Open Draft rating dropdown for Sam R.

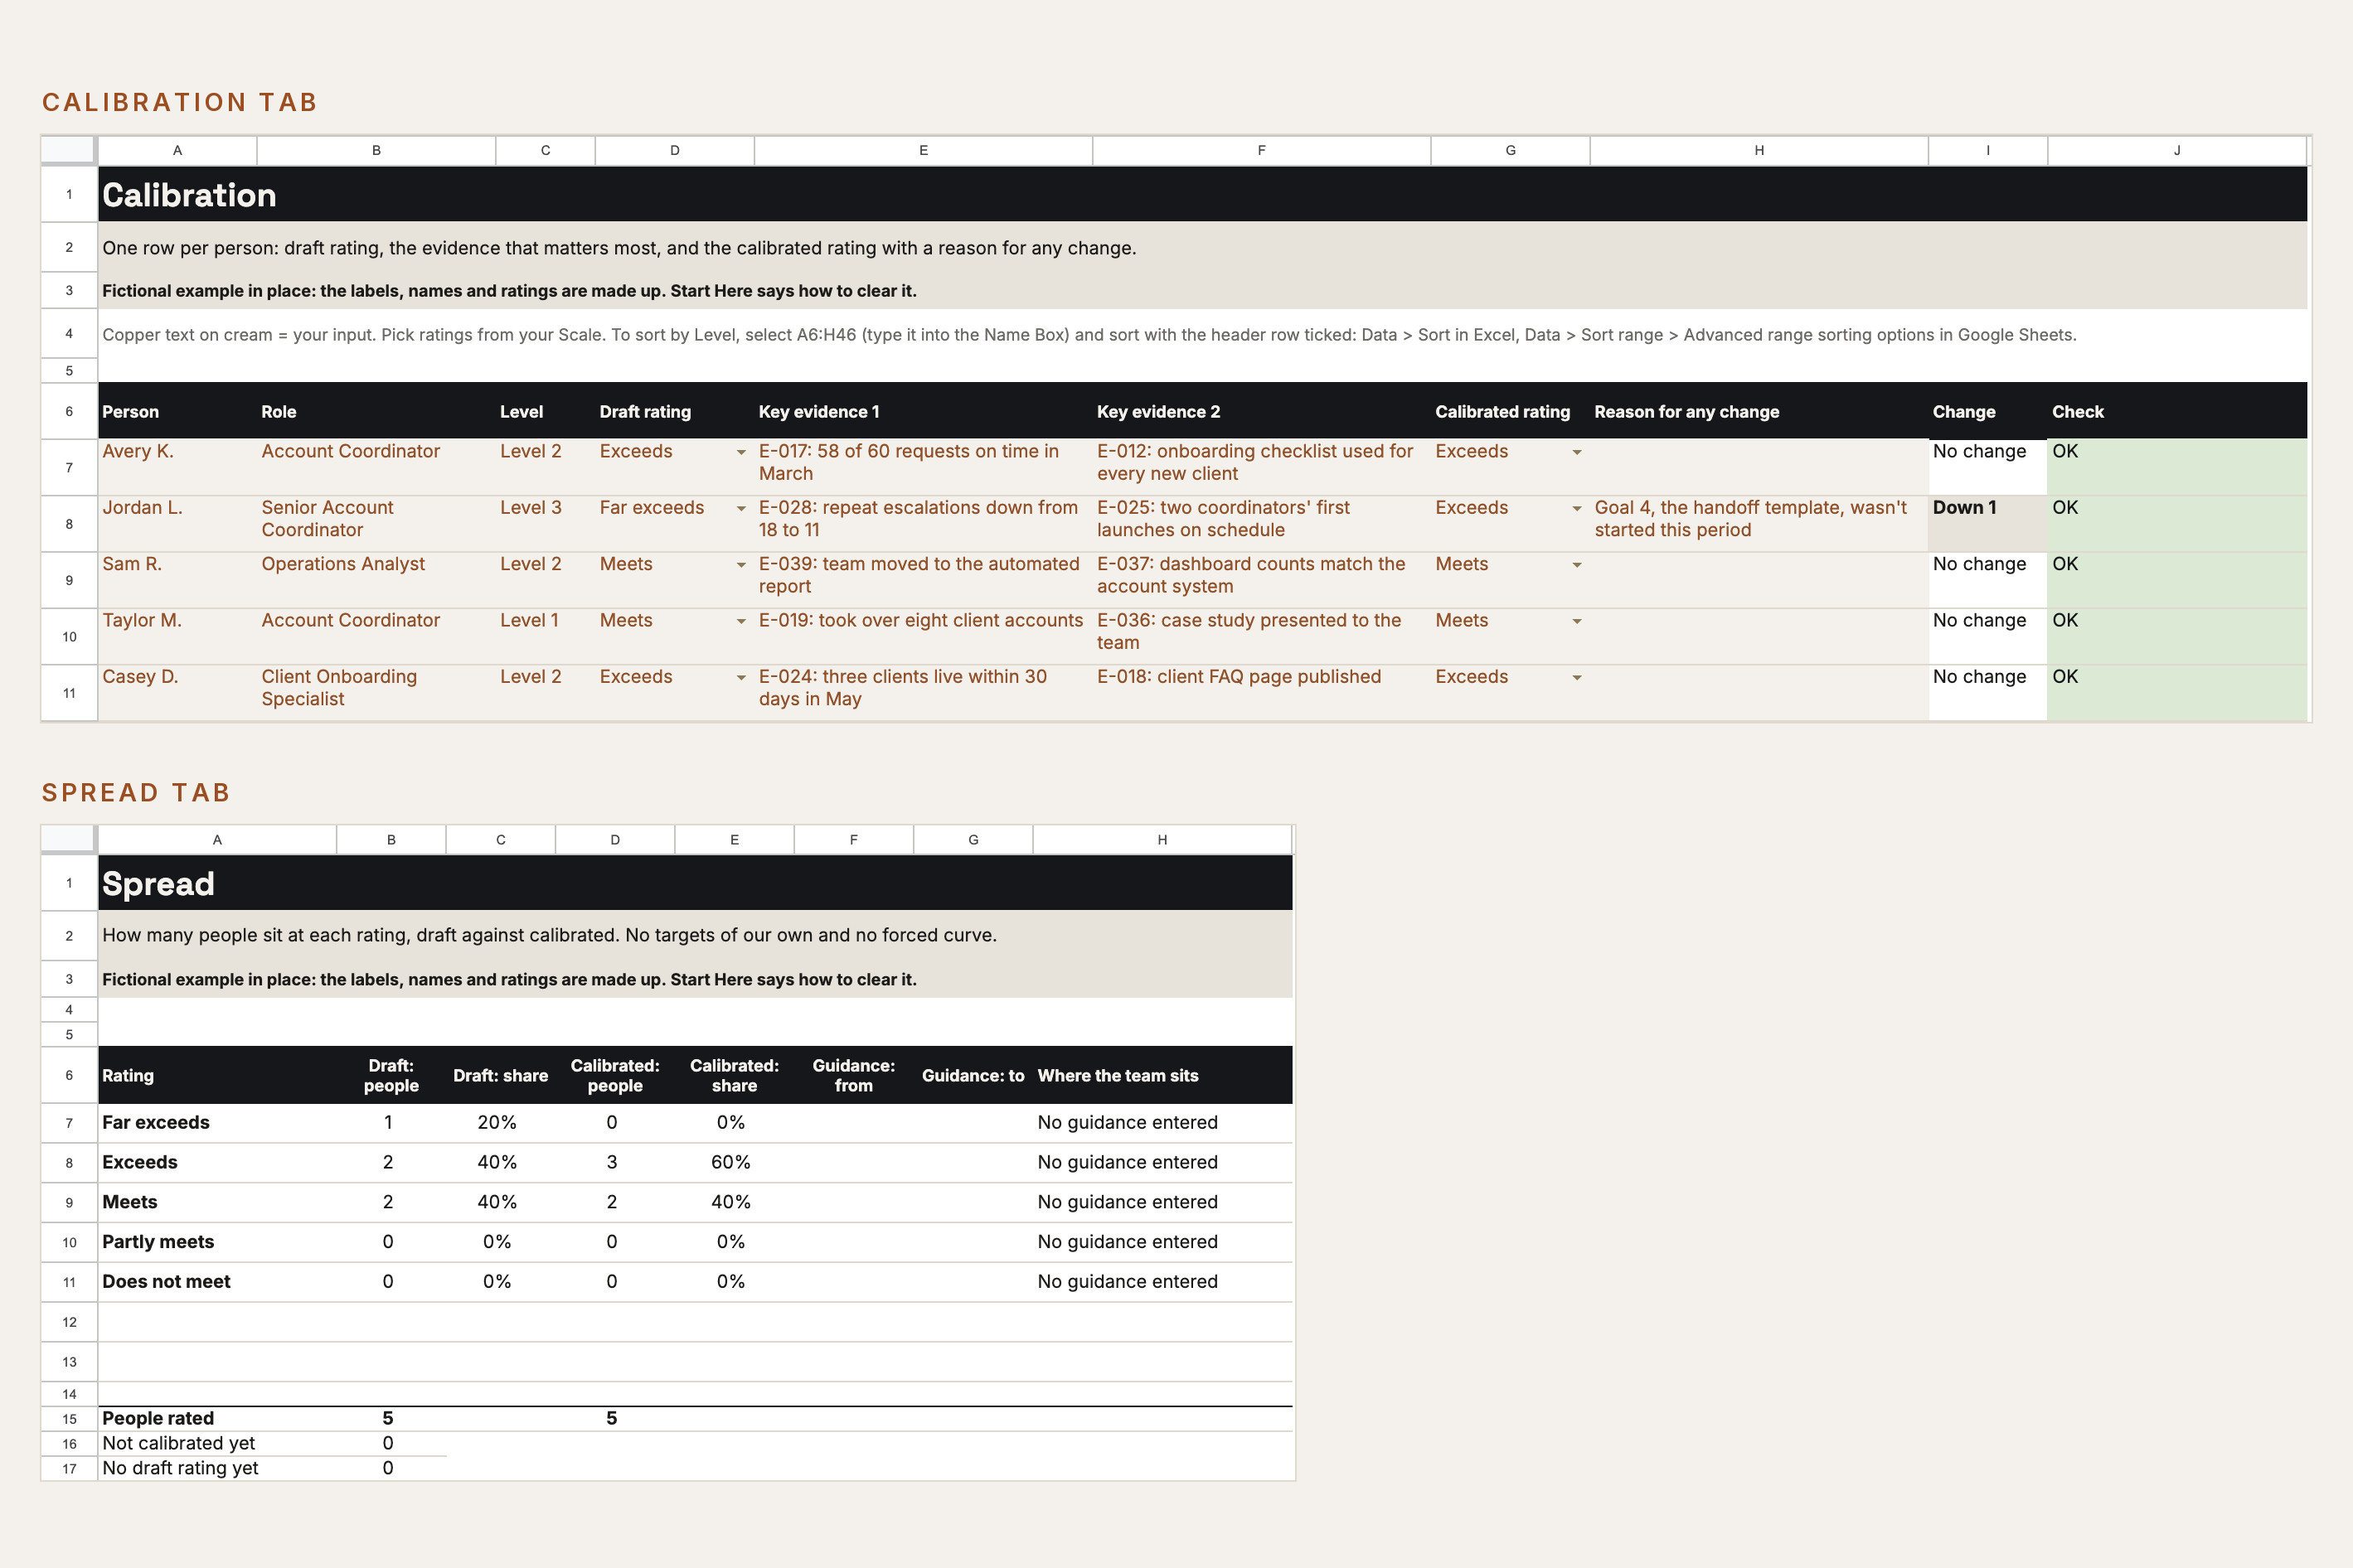click(x=741, y=565)
